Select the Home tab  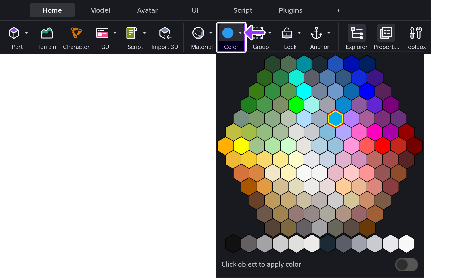(52, 10)
